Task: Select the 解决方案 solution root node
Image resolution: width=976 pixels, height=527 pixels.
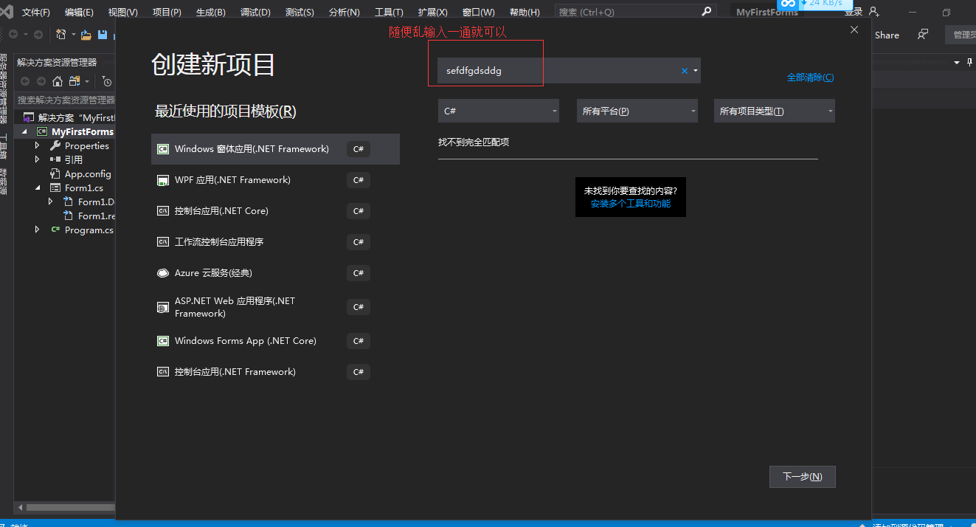Action: [69, 117]
